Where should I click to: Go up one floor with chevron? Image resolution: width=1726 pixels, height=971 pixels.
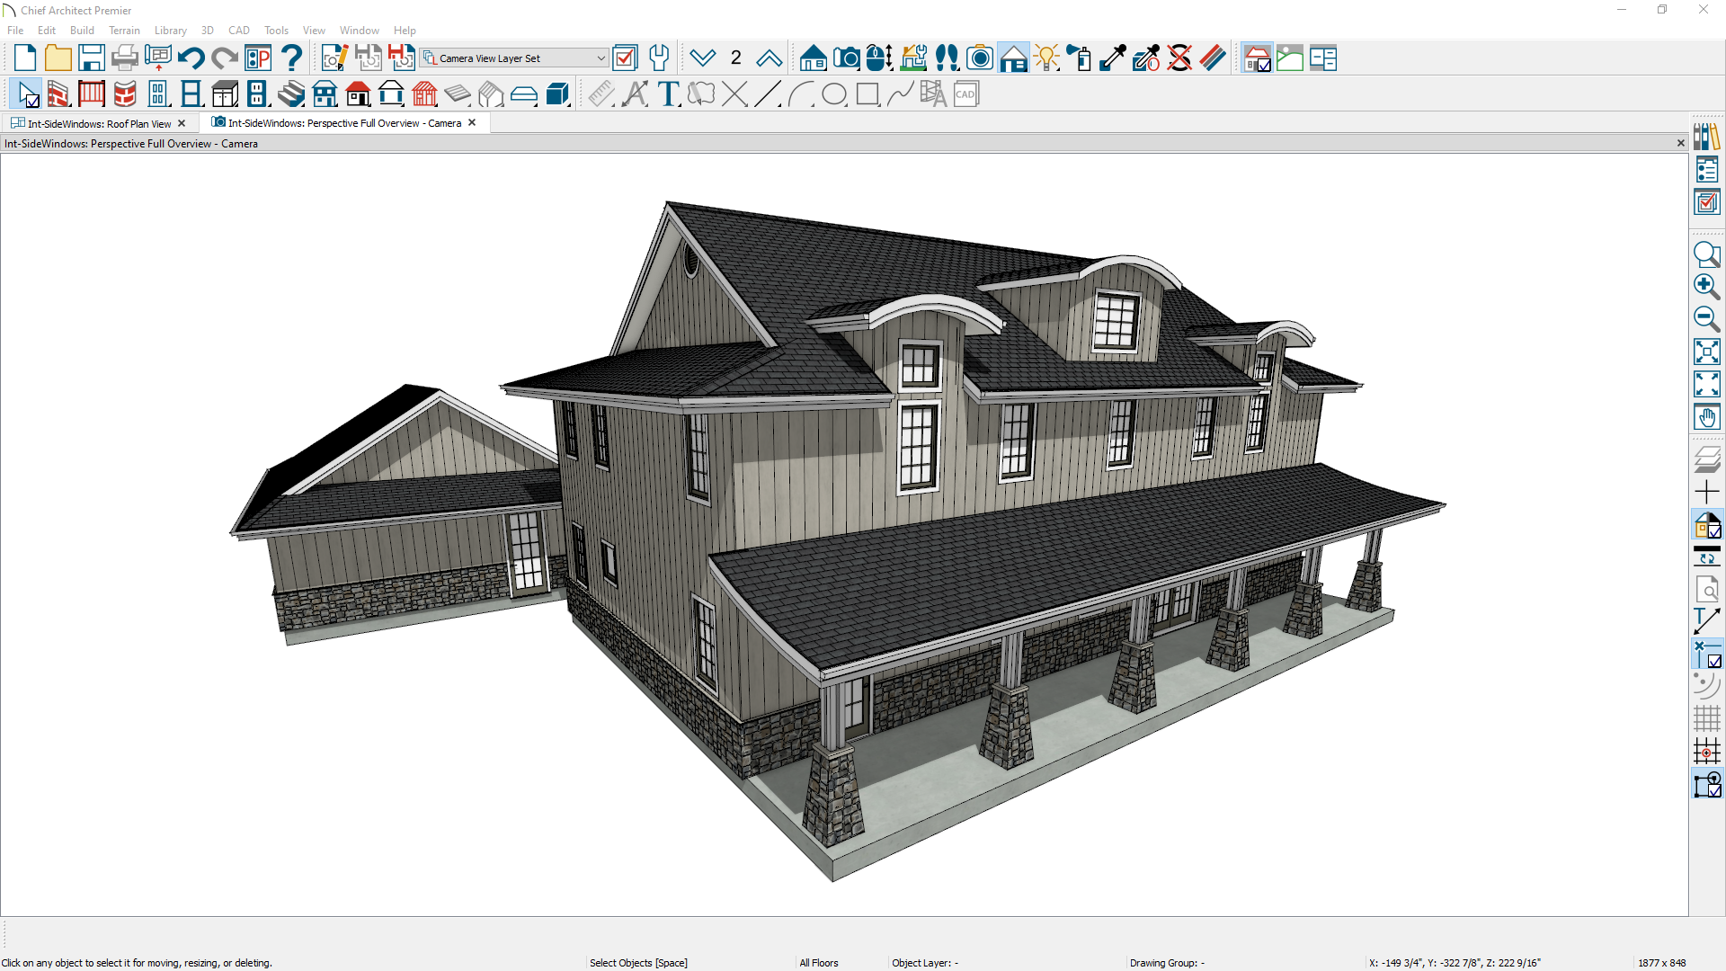tap(769, 58)
